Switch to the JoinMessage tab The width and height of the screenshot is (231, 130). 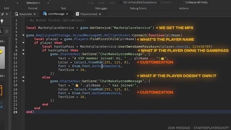(56, 14)
